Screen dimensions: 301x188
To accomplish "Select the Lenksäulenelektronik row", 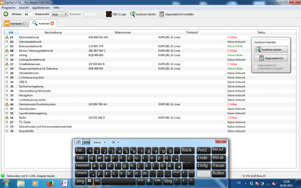I will pyautogui.click(x=150, y=60).
